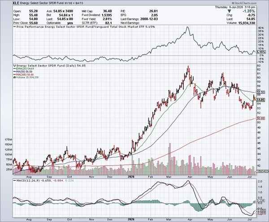The width and height of the screenshot is (269, 222).
Task: Click the StockCharts.com copyright label
Action: pos(244,3)
